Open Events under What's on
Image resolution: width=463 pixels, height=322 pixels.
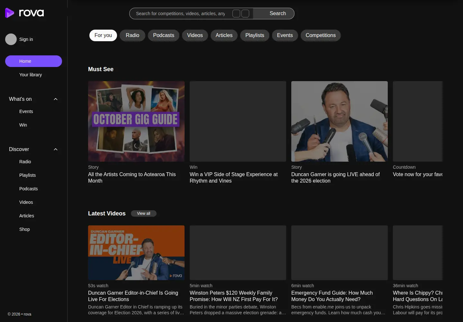(26, 111)
